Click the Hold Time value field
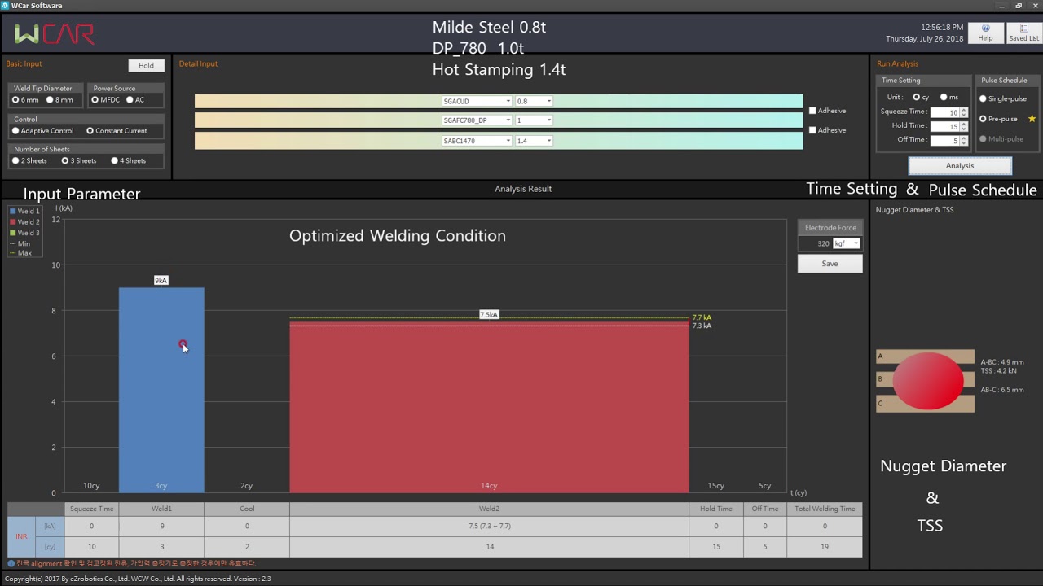This screenshot has height=586, width=1043. (x=945, y=126)
